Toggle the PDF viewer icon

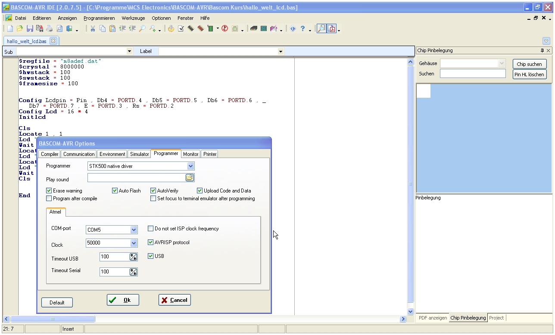[332, 29]
